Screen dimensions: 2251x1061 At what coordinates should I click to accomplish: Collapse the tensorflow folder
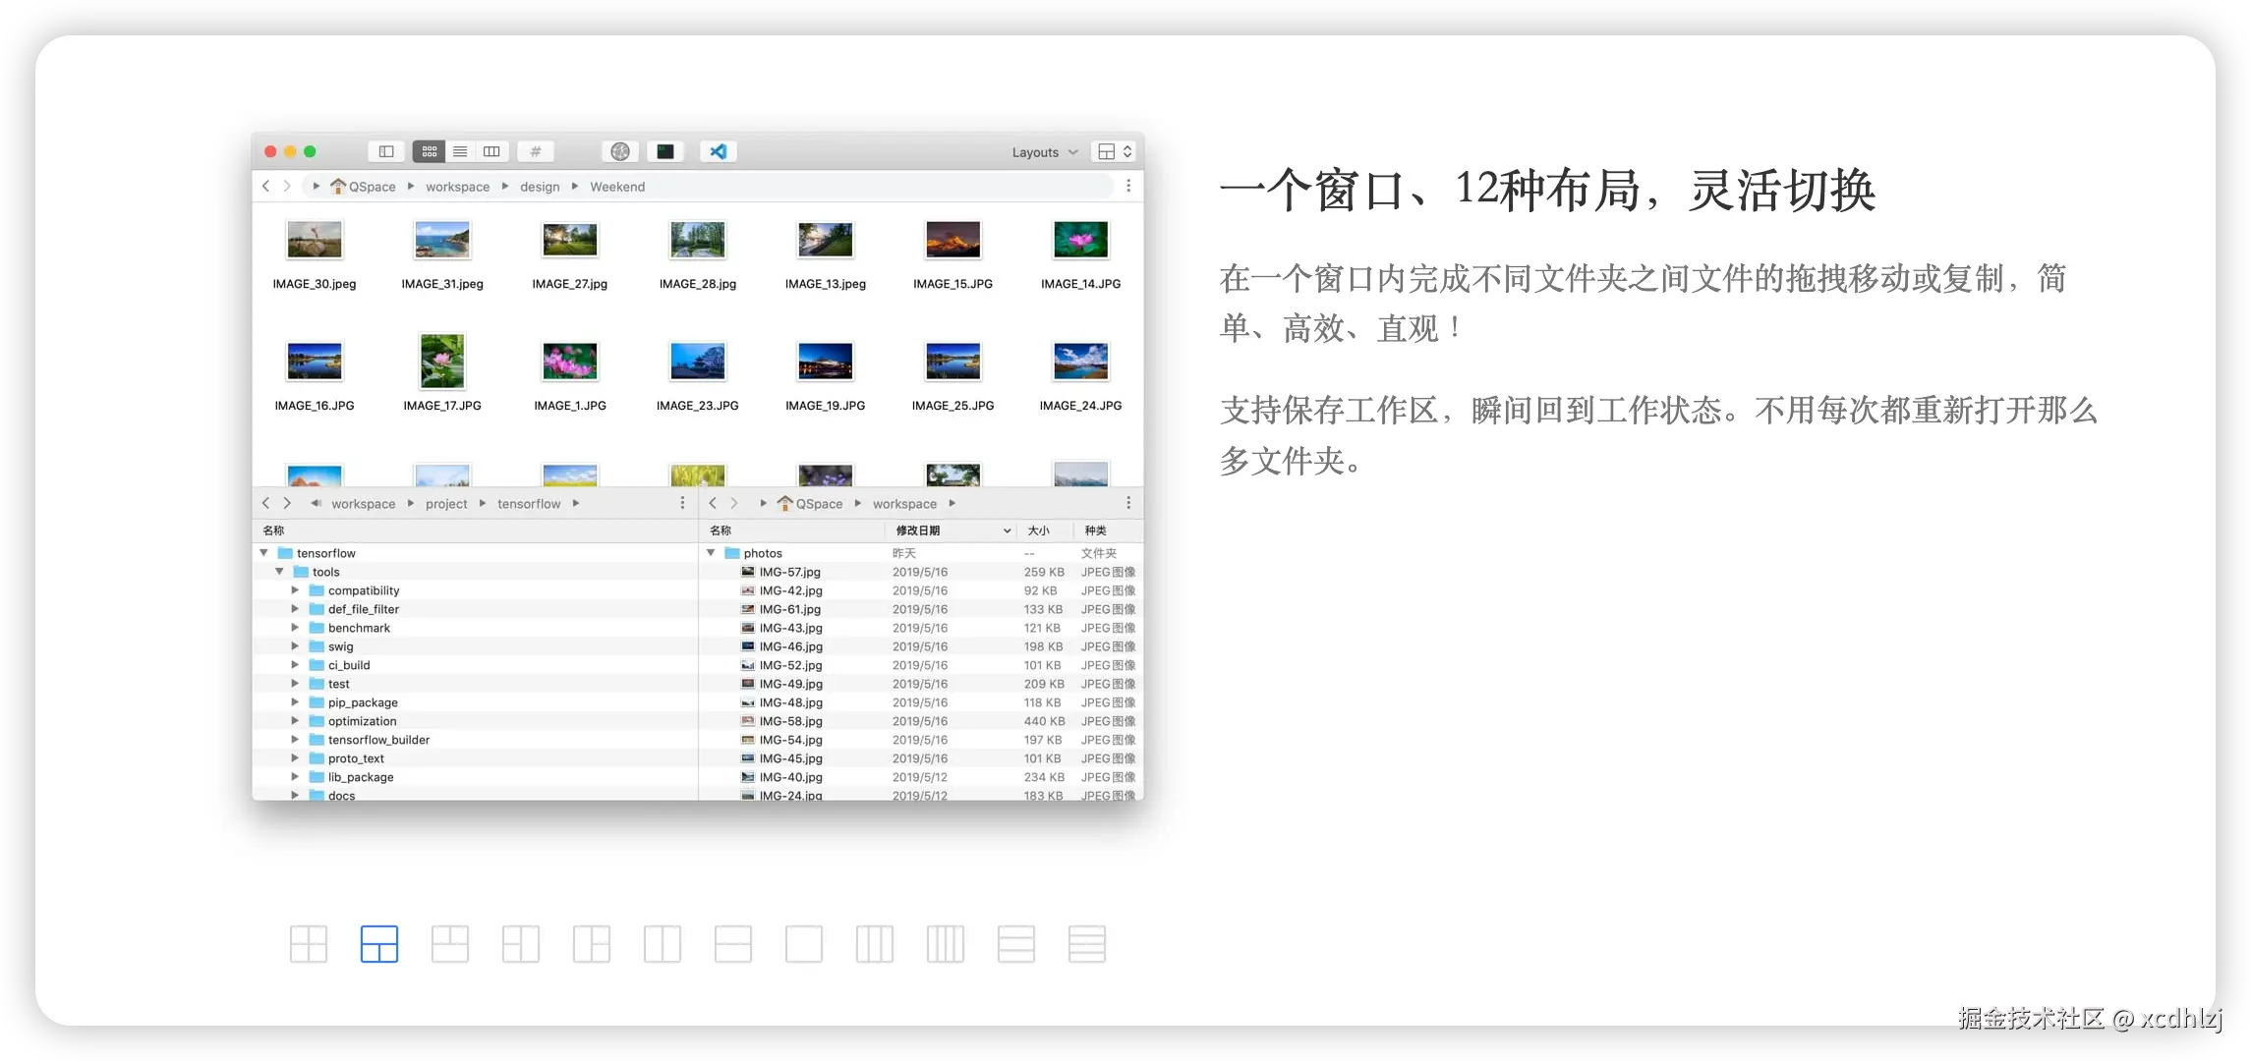tap(264, 553)
